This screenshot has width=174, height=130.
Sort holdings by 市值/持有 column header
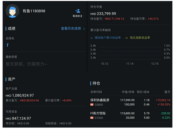click(128, 92)
